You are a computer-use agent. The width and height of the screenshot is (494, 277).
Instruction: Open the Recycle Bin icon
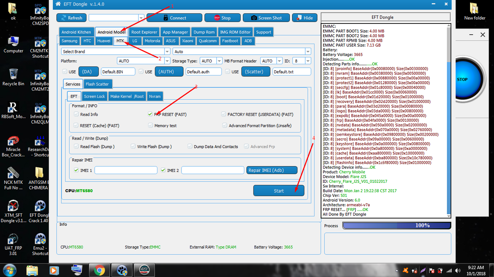[13, 77]
